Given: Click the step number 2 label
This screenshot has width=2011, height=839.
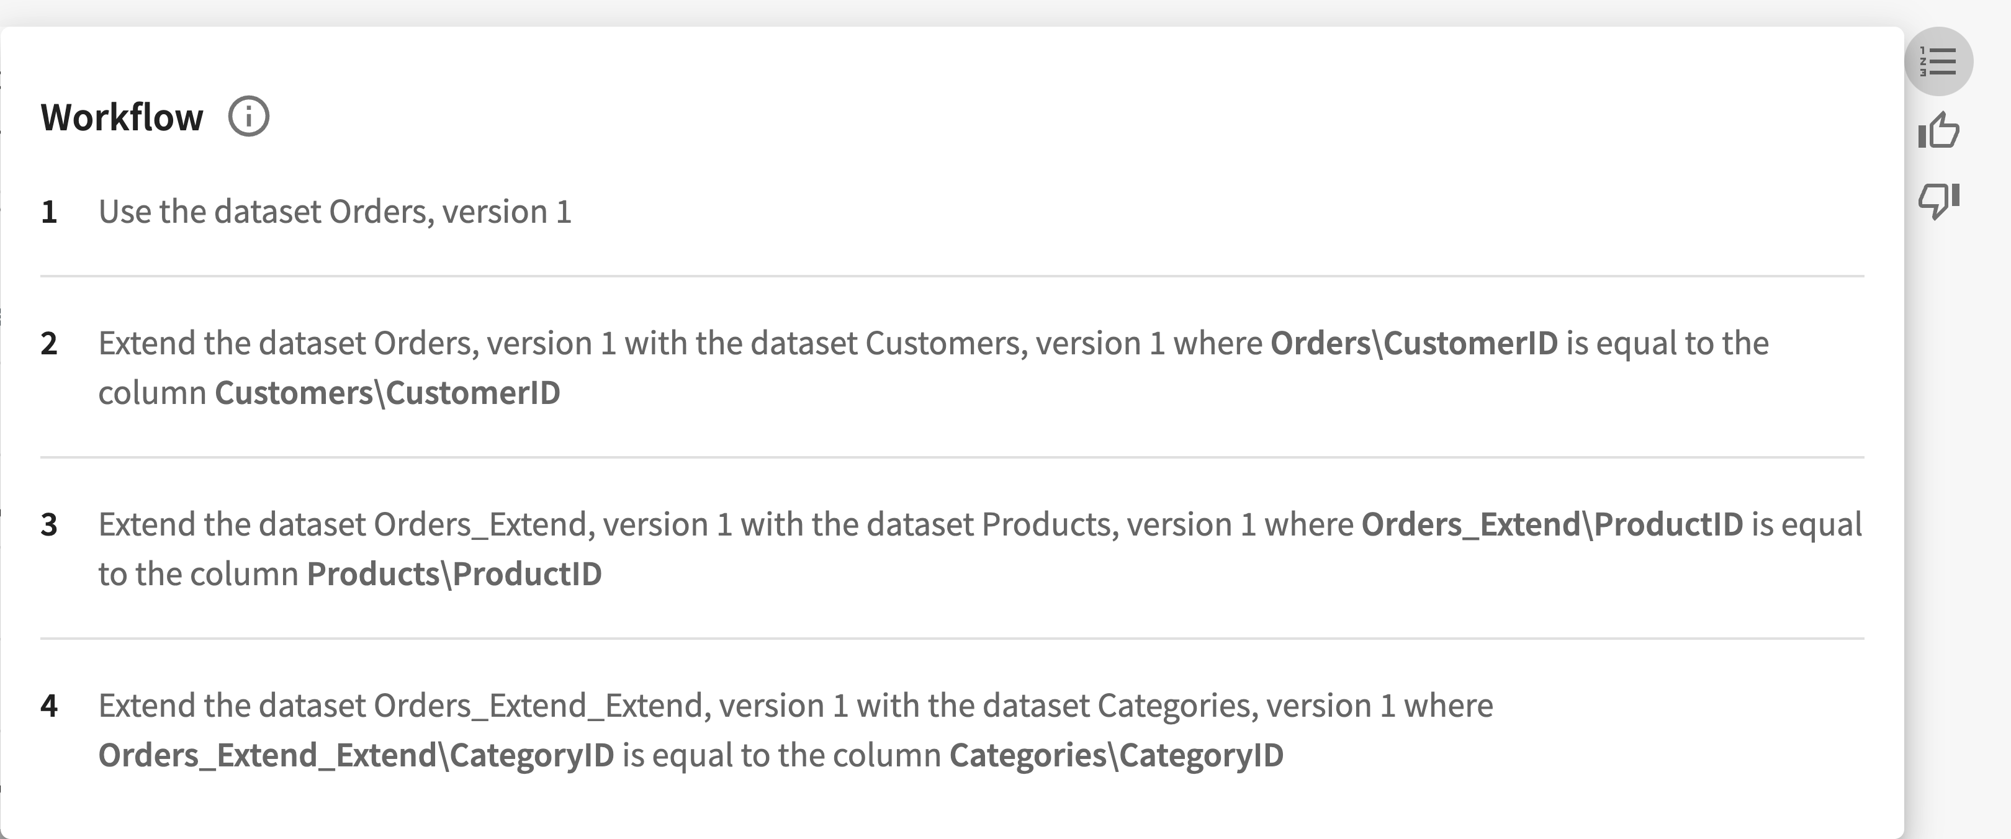Looking at the screenshot, I should pyautogui.click(x=49, y=343).
